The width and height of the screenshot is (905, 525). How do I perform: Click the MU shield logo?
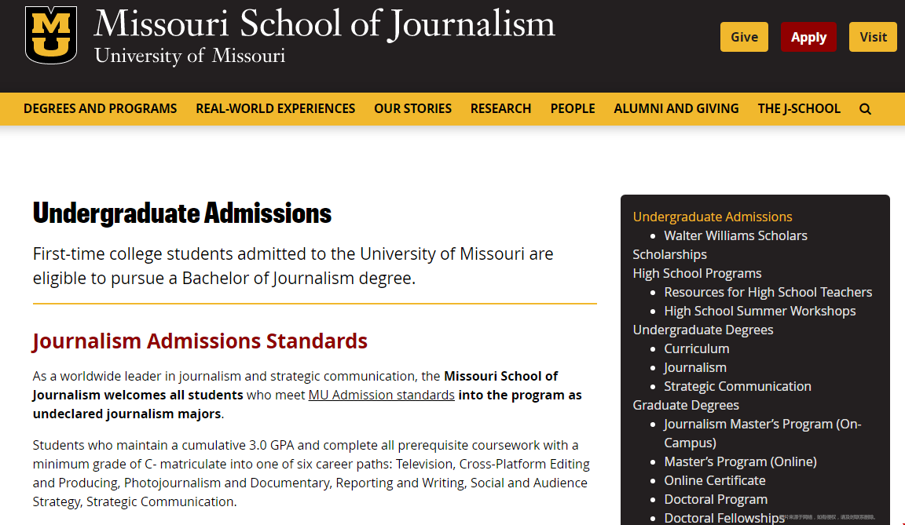click(x=51, y=35)
